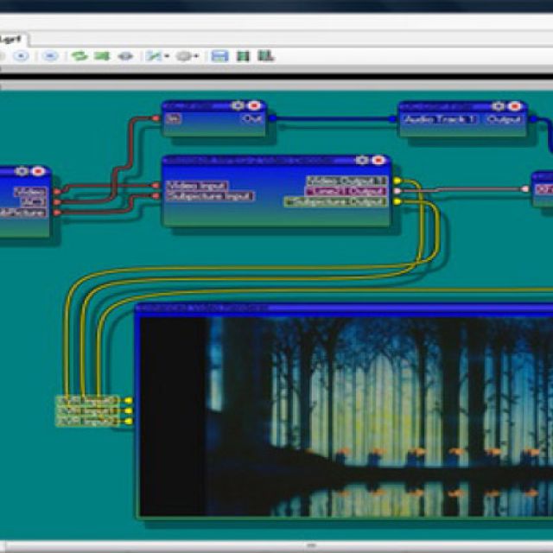Click the refresh graph toolbar icon
Viewport: 553px width, 553px height.
79,56
